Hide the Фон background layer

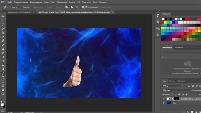[x=163, y=103]
